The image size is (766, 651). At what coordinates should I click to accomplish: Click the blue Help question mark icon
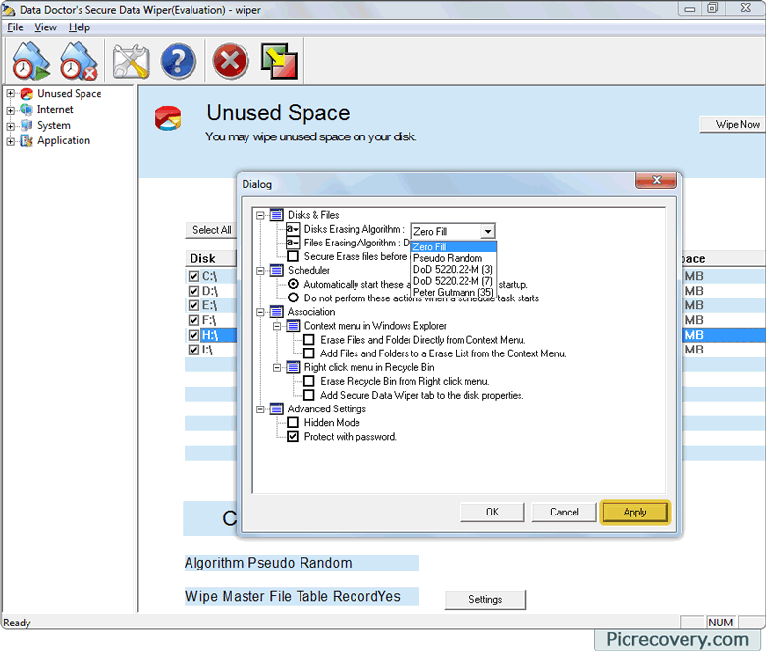(179, 61)
